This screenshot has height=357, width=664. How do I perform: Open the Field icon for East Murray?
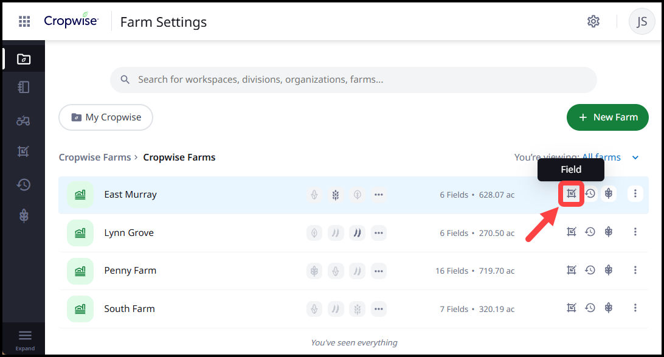(571, 194)
